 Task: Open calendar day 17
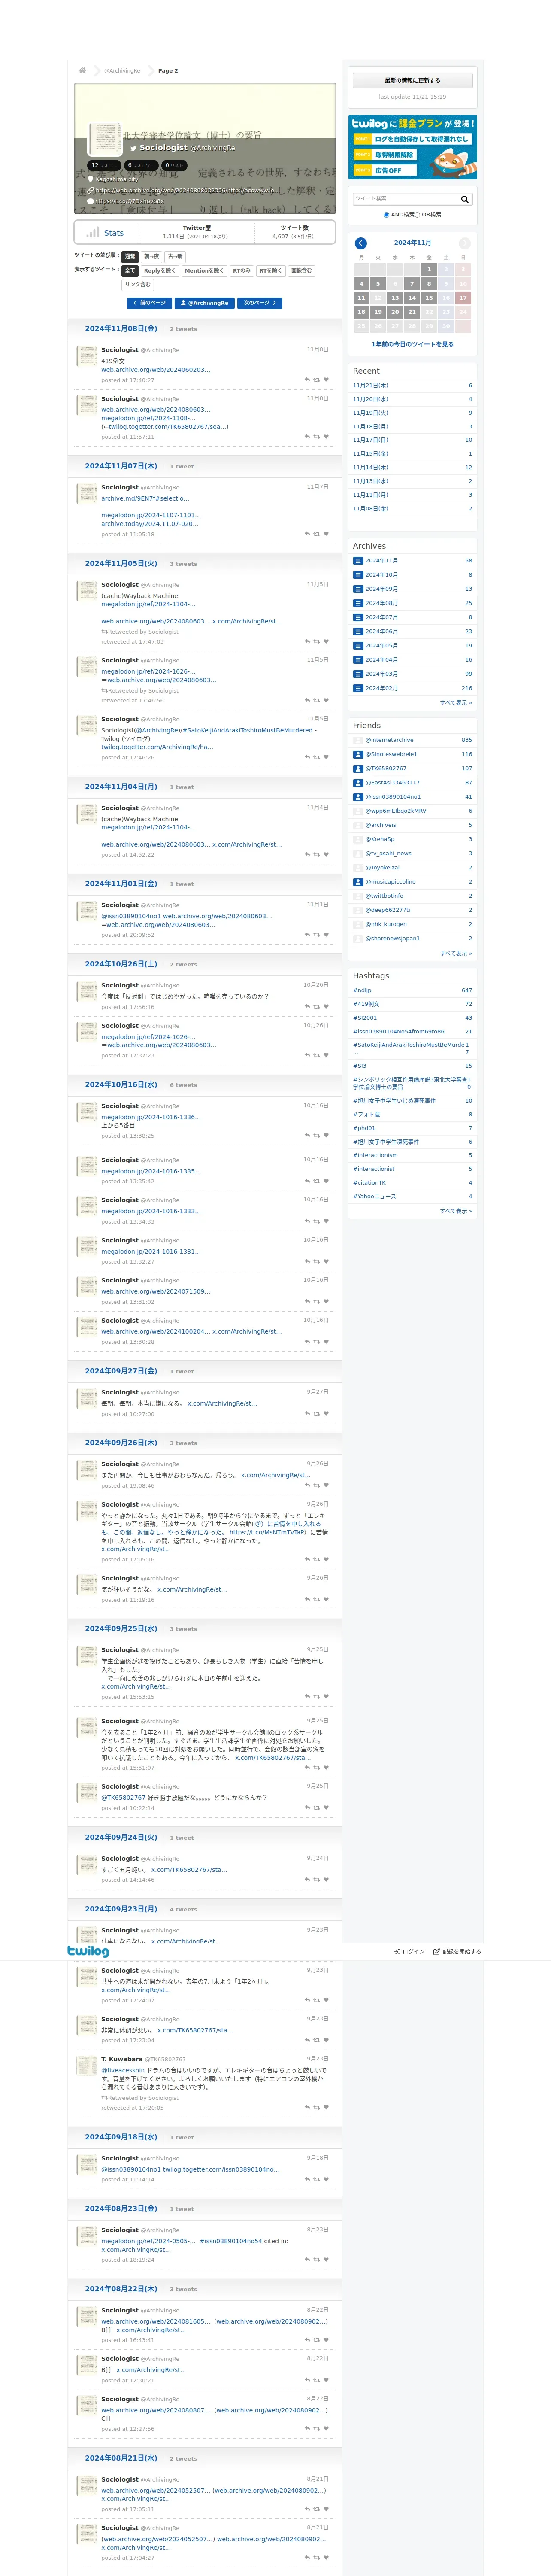point(462,298)
